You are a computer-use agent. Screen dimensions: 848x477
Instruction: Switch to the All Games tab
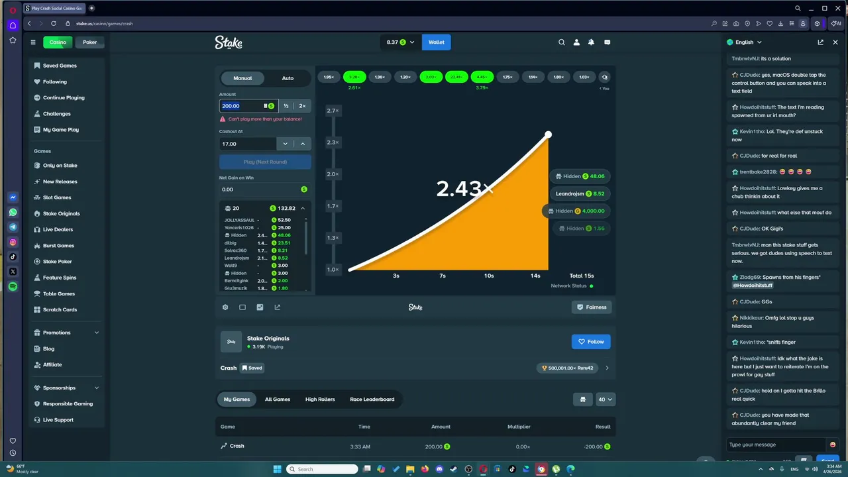coord(278,399)
